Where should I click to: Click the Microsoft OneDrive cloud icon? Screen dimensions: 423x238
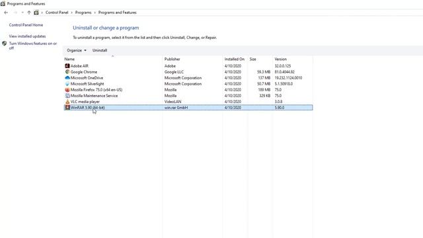(x=67, y=78)
